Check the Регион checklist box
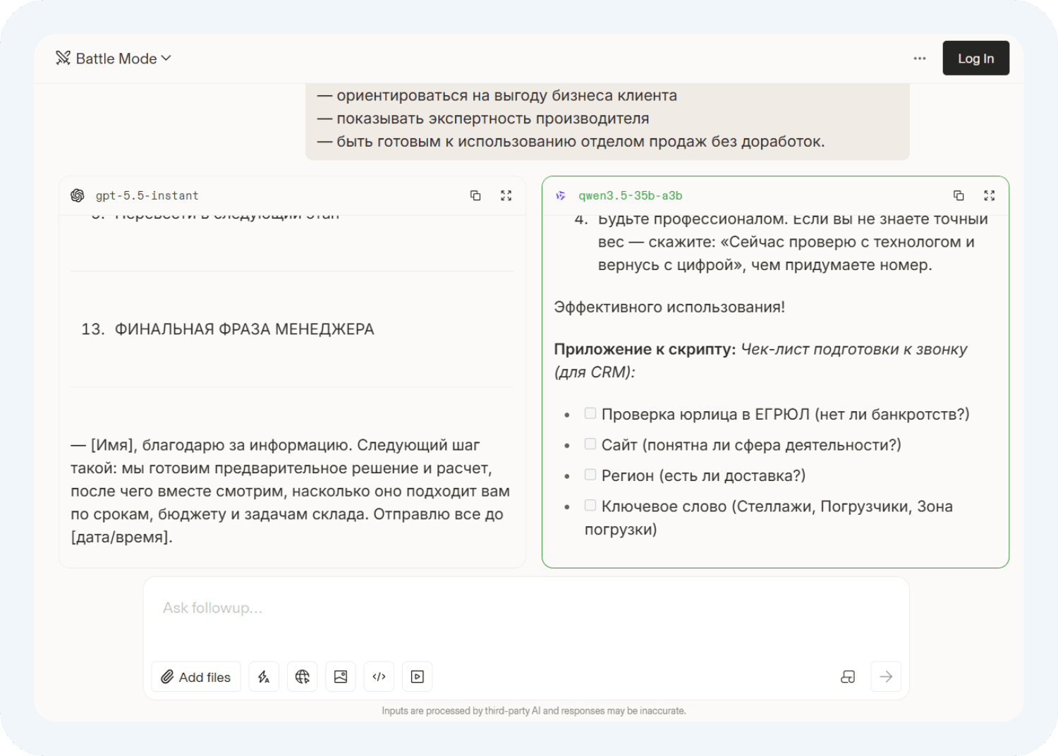1058x756 pixels. [590, 475]
